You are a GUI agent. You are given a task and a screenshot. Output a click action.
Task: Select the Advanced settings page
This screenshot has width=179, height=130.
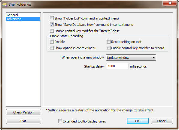(x=23, y=19)
